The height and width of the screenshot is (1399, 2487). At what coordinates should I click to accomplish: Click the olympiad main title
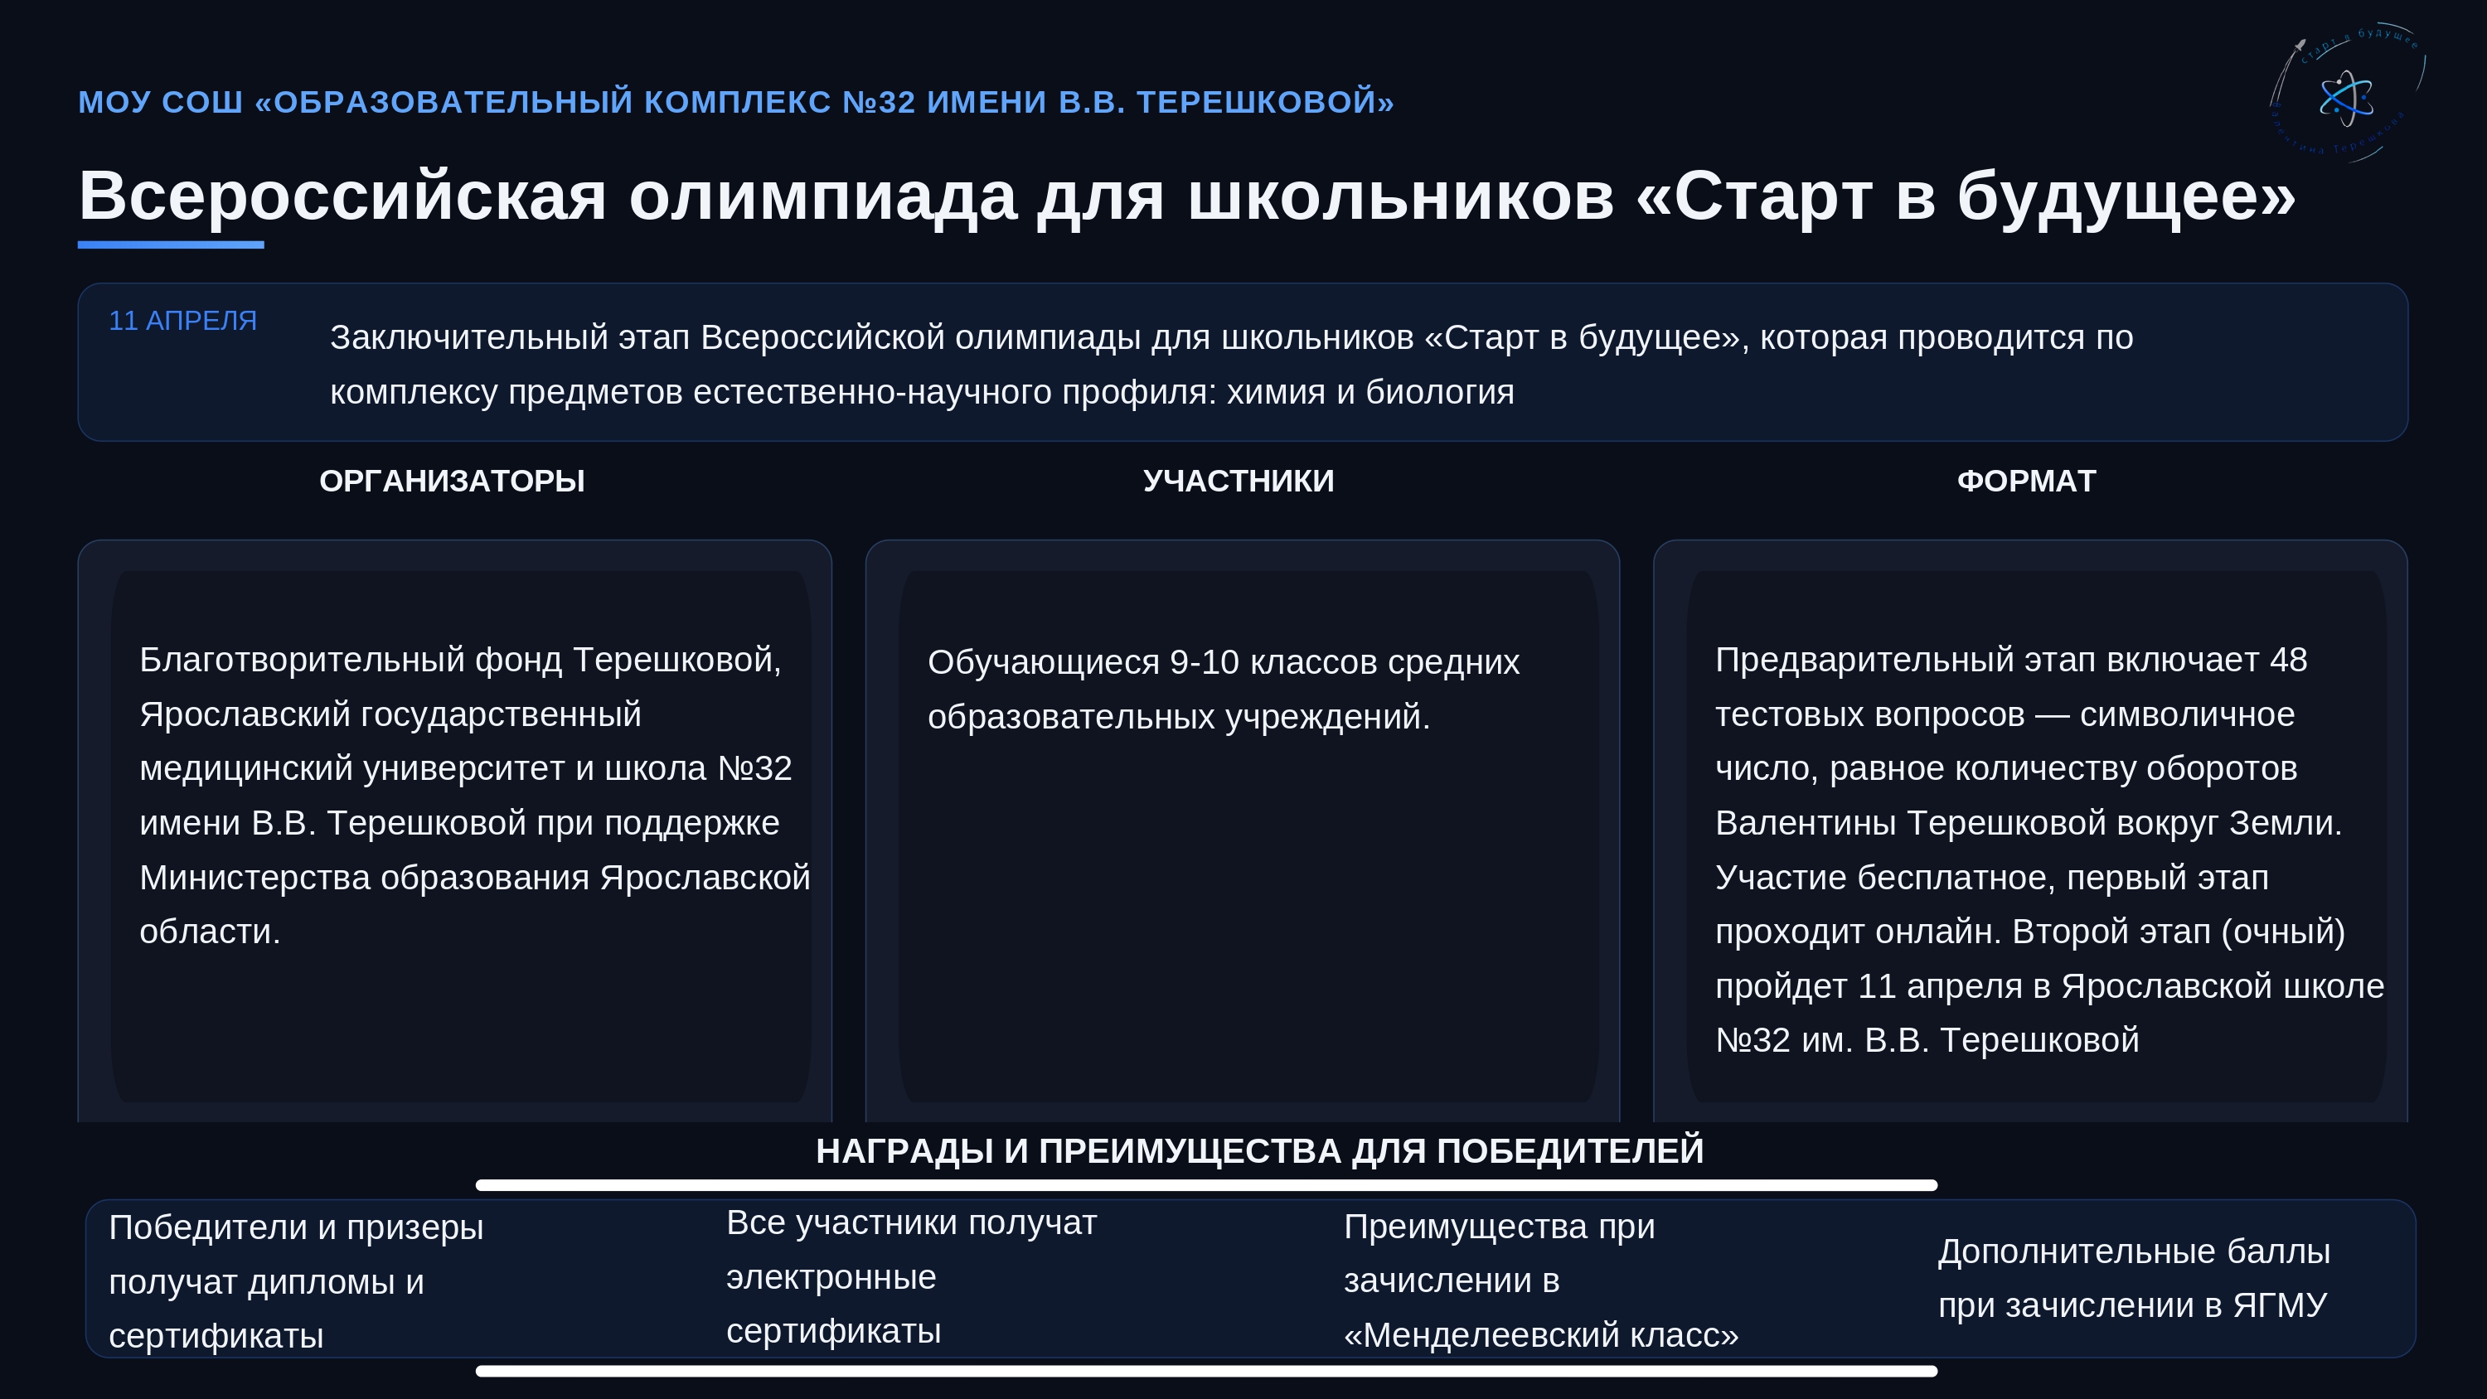[1185, 196]
